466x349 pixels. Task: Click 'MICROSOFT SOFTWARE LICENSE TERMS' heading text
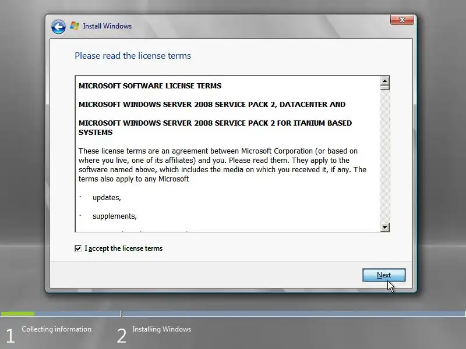click(x=150, y=86)
